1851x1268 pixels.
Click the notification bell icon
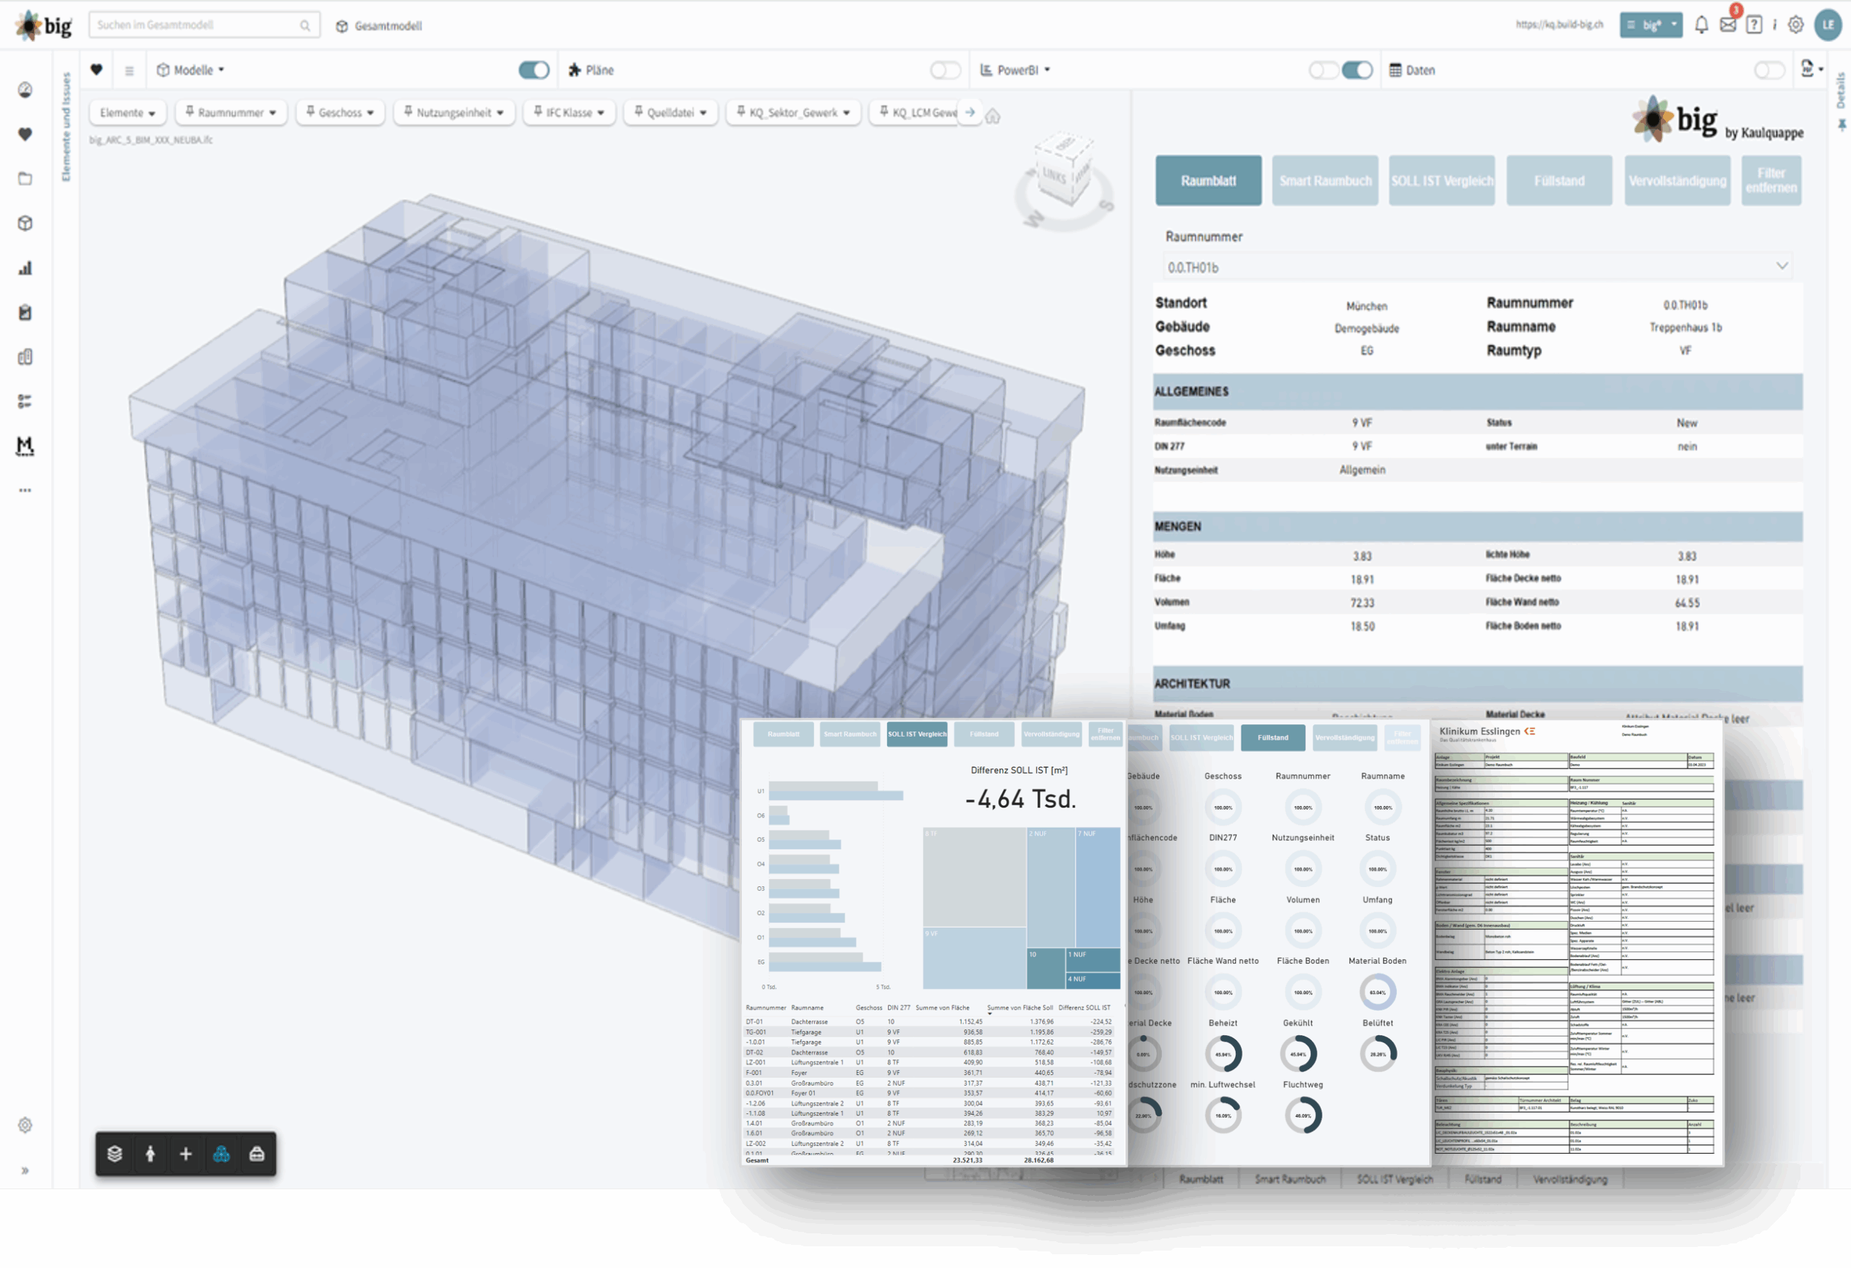[x=1701, y=25]
